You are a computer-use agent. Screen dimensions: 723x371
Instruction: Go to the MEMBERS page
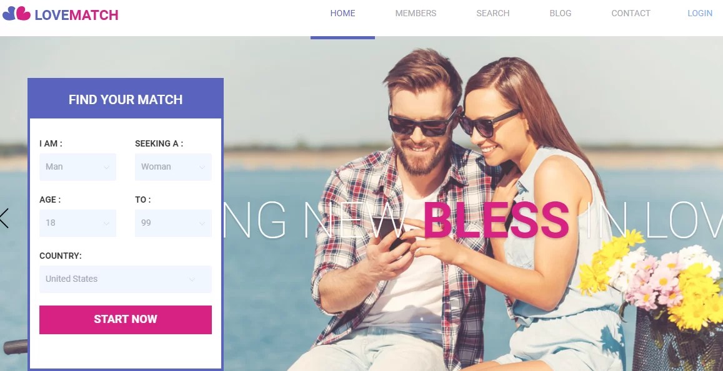tap(416, 13)
